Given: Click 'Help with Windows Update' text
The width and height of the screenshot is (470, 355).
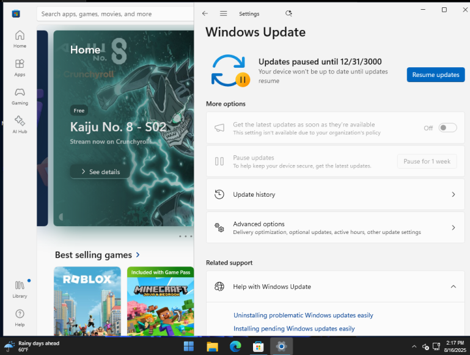Looking at the screenshot, I should coord(272,287).
